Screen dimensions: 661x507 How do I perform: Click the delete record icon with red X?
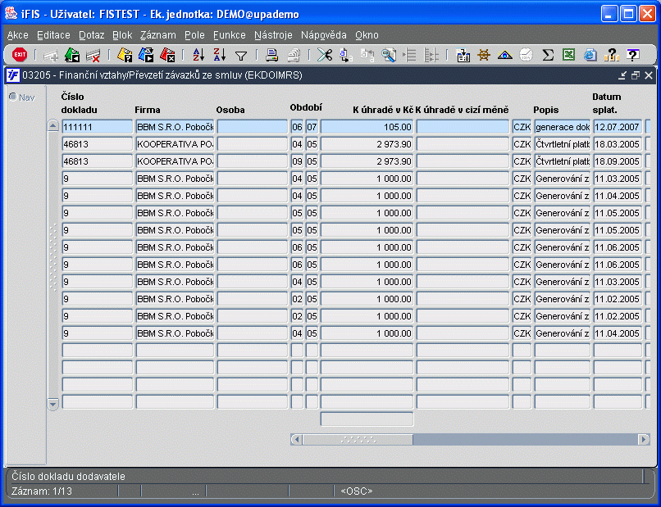coord(93,55)
